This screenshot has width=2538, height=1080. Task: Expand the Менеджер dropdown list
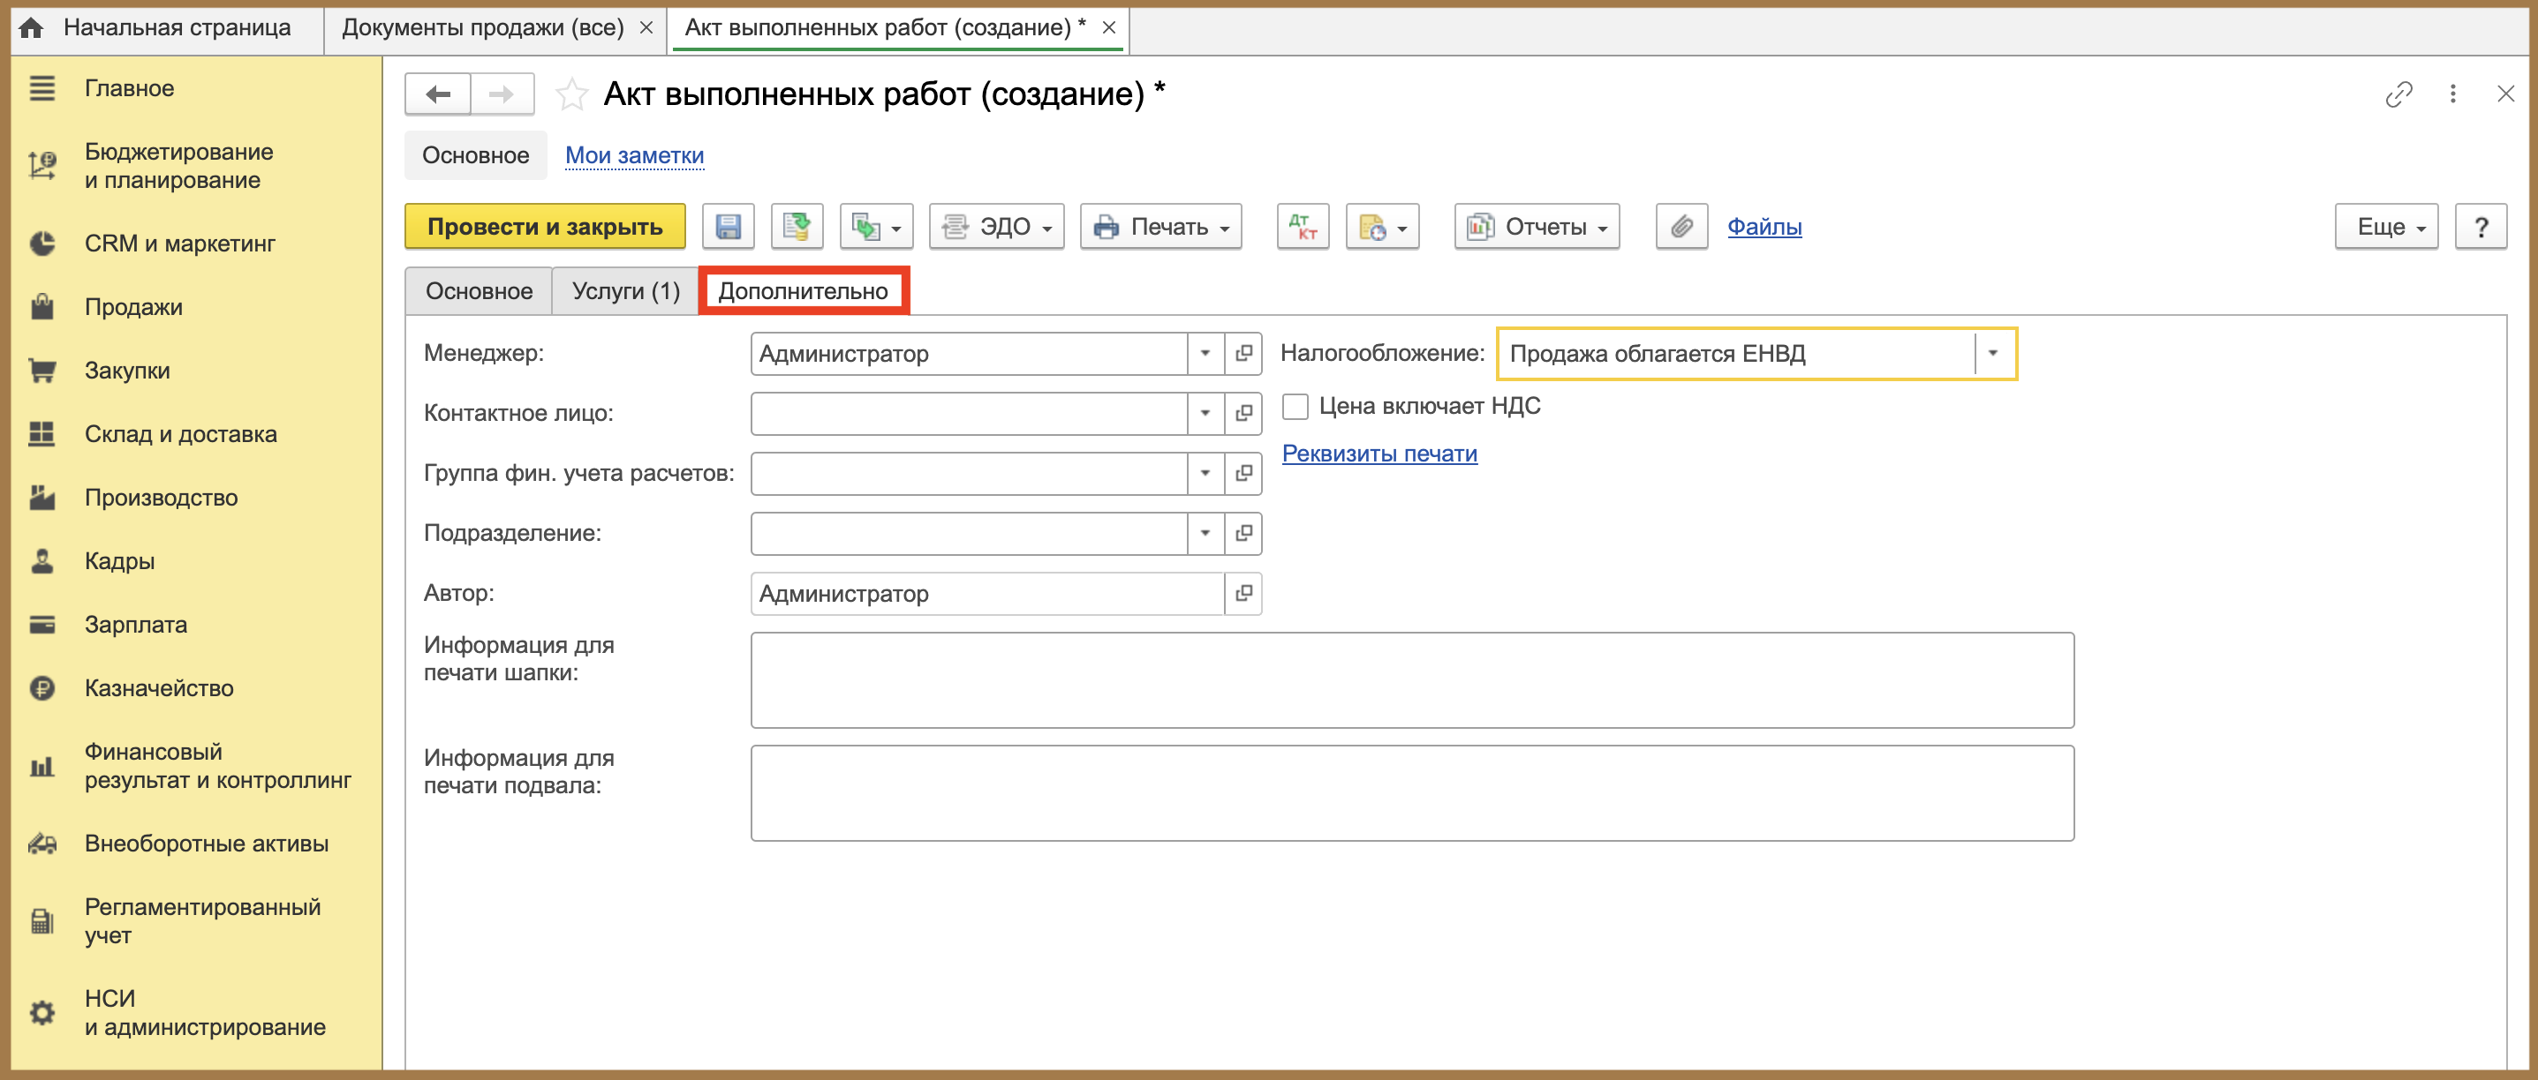(1205, 354)
